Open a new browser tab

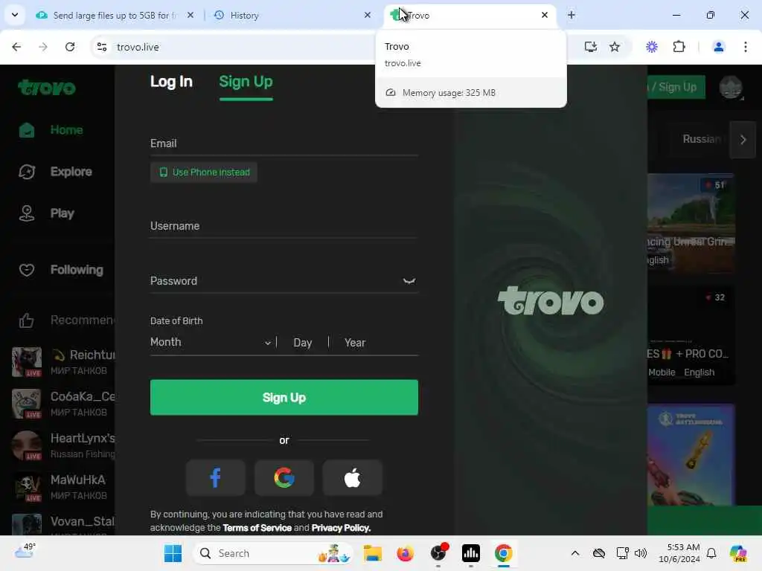click(x=571, y=15)
